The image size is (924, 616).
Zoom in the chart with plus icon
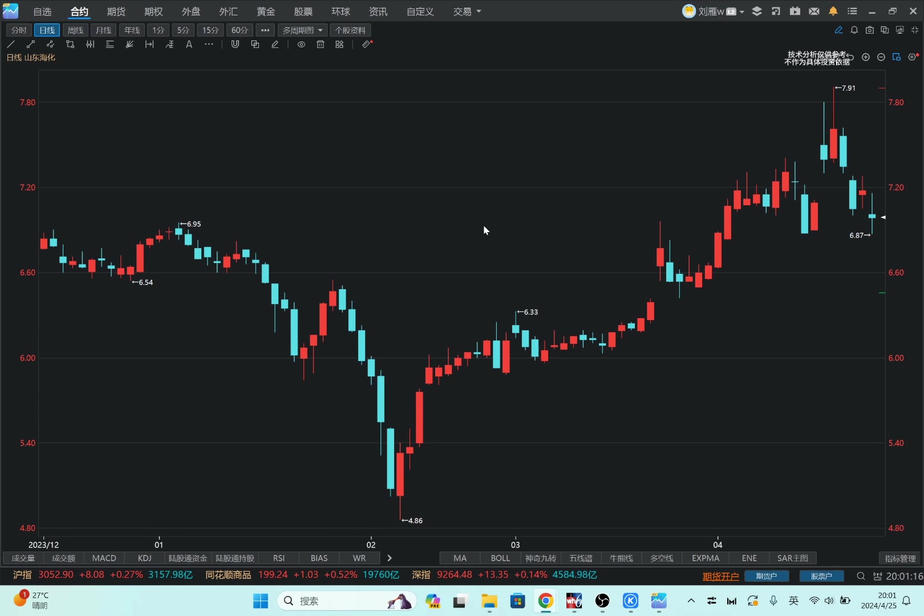pos(866,57)
